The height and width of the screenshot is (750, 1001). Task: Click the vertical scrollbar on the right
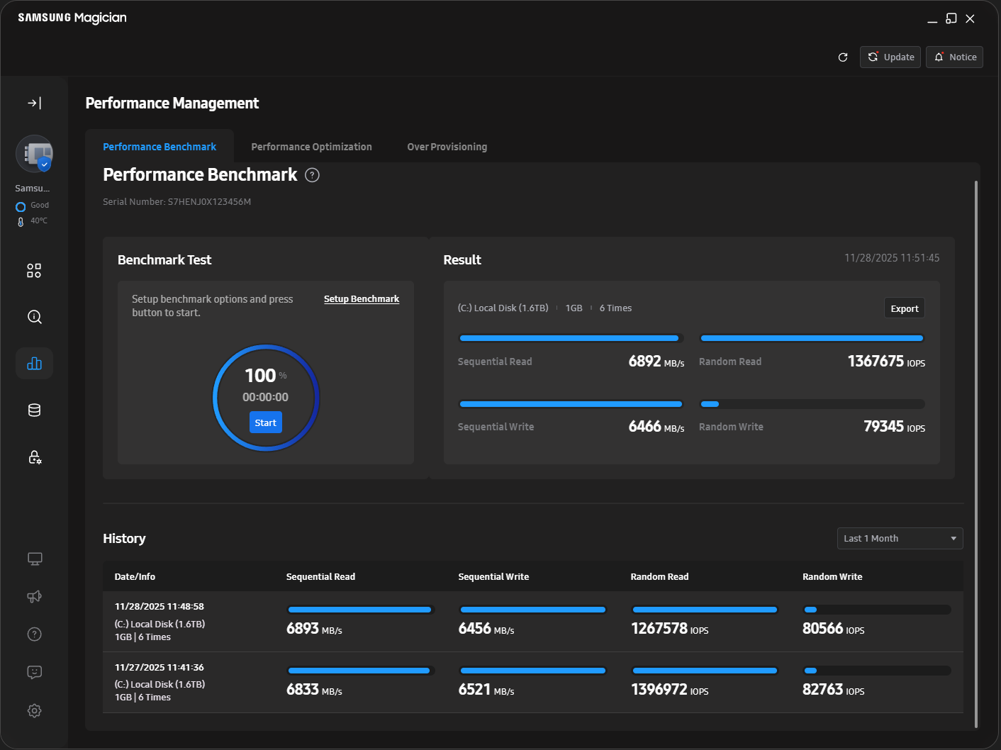tap(976, 454)
